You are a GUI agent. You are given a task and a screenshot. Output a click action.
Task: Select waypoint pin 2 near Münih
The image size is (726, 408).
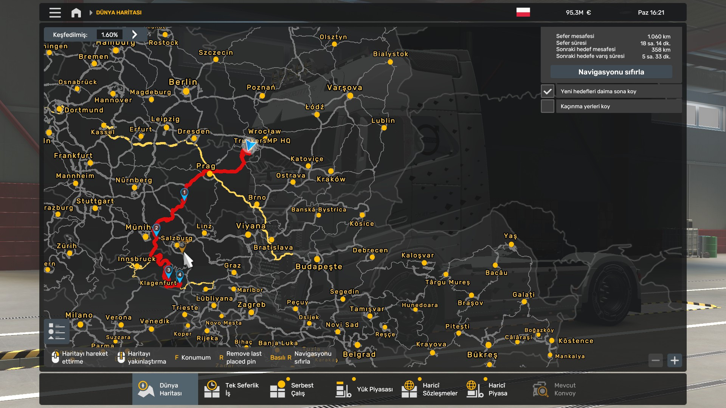[x=156, y=229]
